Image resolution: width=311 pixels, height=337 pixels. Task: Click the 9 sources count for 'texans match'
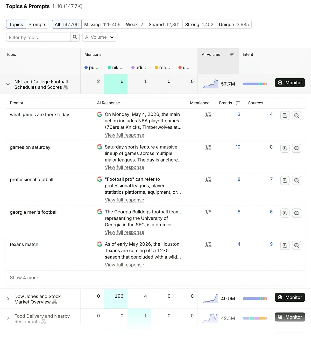tap(271, 244)
